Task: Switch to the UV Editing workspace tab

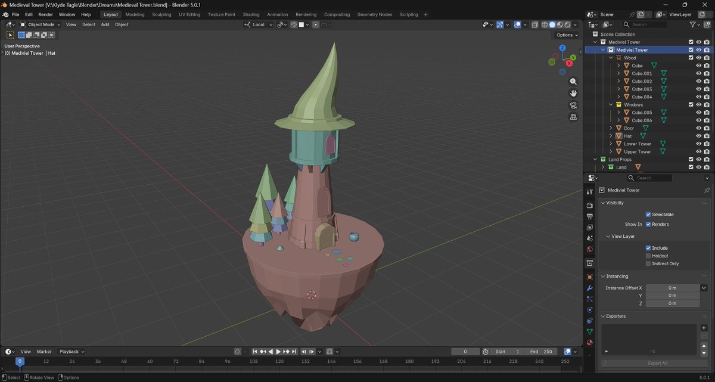Action: point(189,14)
